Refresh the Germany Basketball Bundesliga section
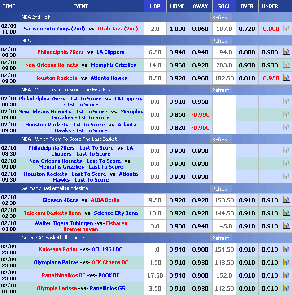This screenshot has height=295, width=292. coord(221,189)
